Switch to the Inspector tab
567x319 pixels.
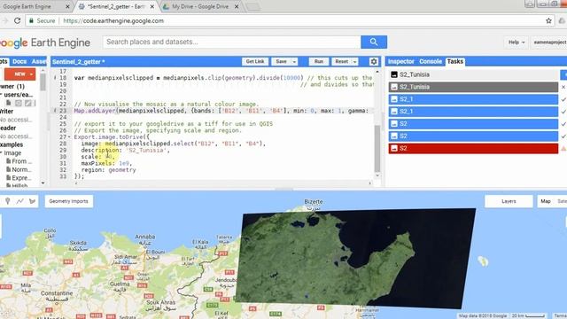pyautogui.click(x=400, y=61)
